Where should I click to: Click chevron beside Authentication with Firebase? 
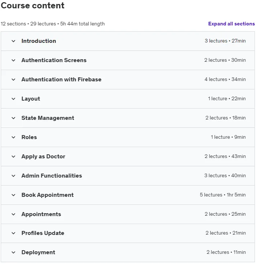(13, 80)
